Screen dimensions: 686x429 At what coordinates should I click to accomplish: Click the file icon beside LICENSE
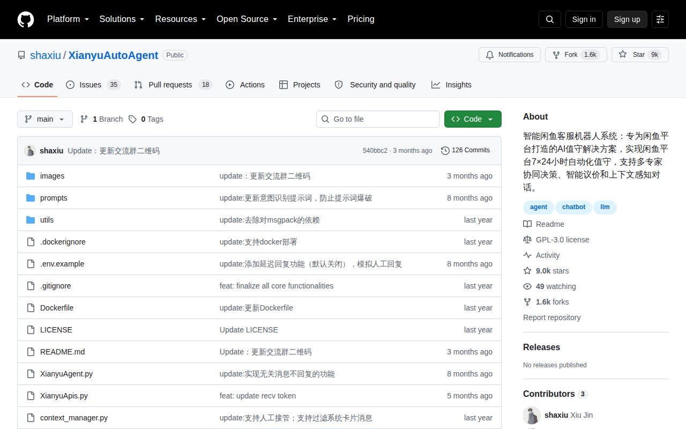(x=31, y=330)
